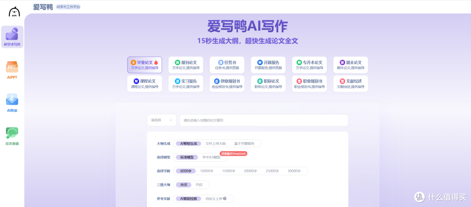Click the blue 开题报告 card icon

(260, 62)
